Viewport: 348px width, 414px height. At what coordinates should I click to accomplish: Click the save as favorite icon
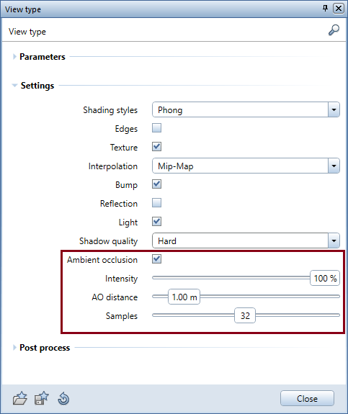point(42,398)
